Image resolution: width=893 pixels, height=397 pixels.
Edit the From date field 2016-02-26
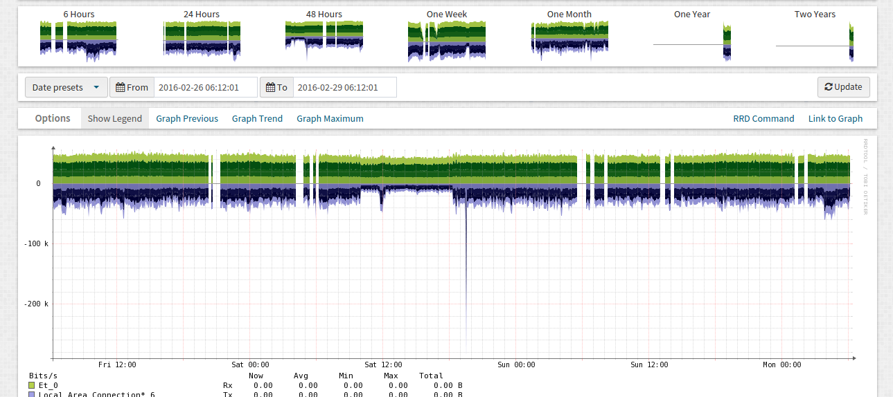[x=205, y=87]
